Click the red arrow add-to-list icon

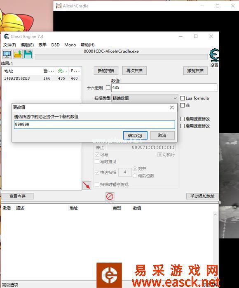[87, 185]
